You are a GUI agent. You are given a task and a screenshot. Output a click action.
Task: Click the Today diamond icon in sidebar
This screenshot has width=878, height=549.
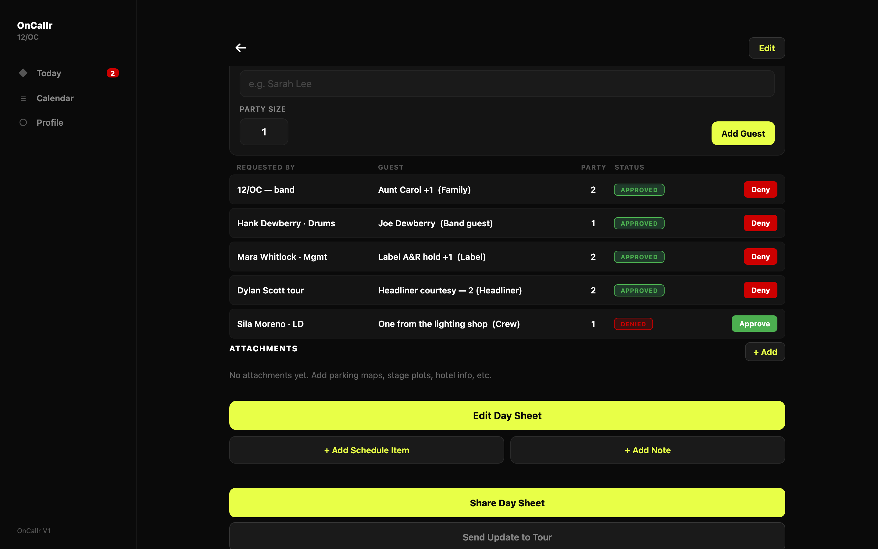tap(23, 73)
